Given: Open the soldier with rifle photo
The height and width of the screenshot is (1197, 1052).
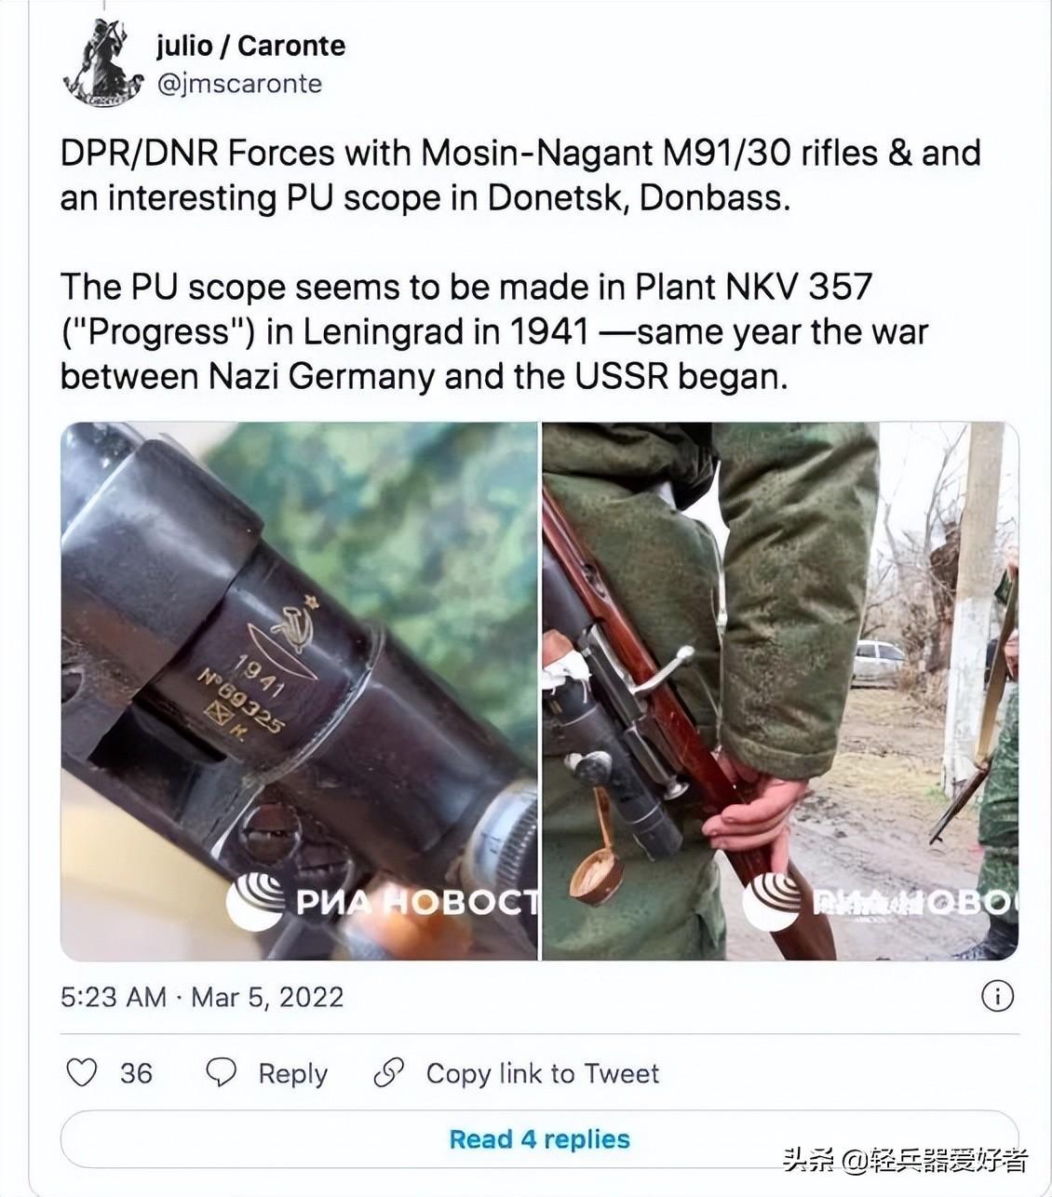Looking at the screenshot, I should [780, 691].
